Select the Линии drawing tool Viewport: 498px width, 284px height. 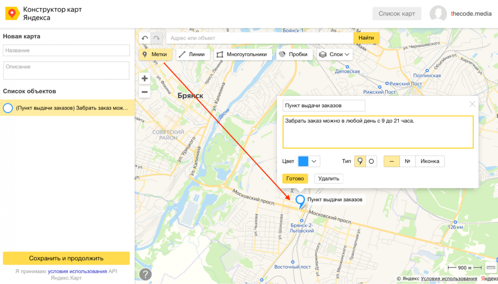[192, 54]
